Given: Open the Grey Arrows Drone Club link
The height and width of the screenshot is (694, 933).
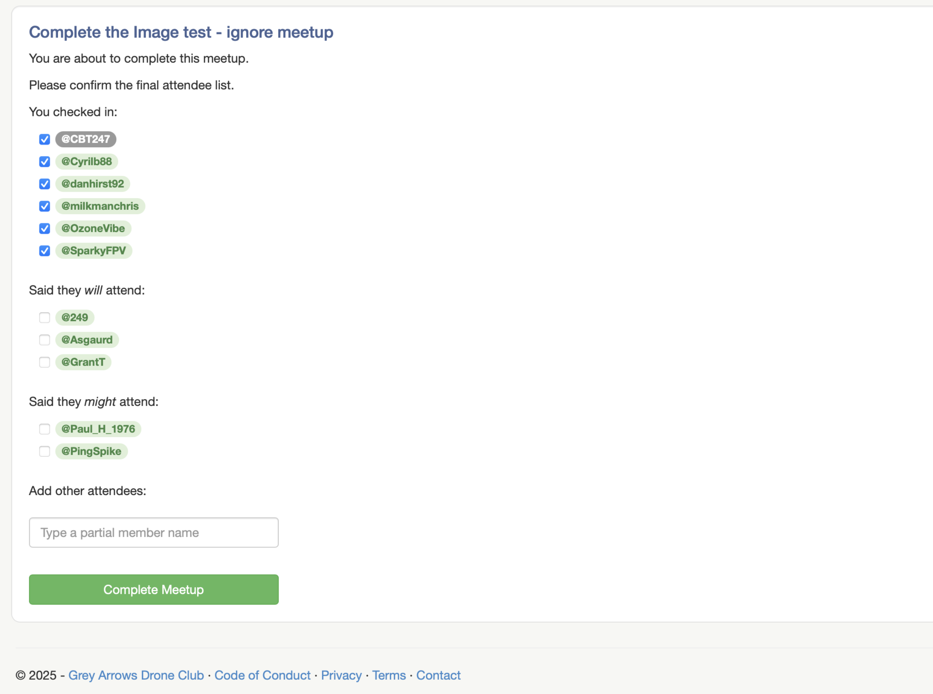Looking at the screenshot, I should (x=136, y=675).
